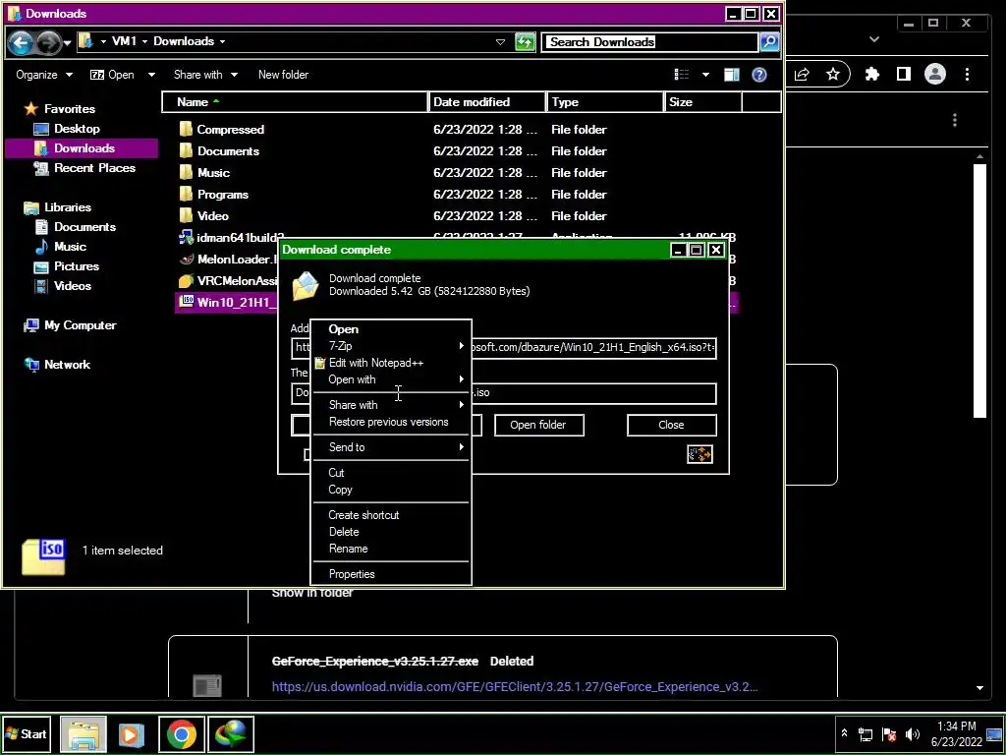Open the recent locations dropdown arrow
Screen dimensions: 1006x755
coord(67,43)
